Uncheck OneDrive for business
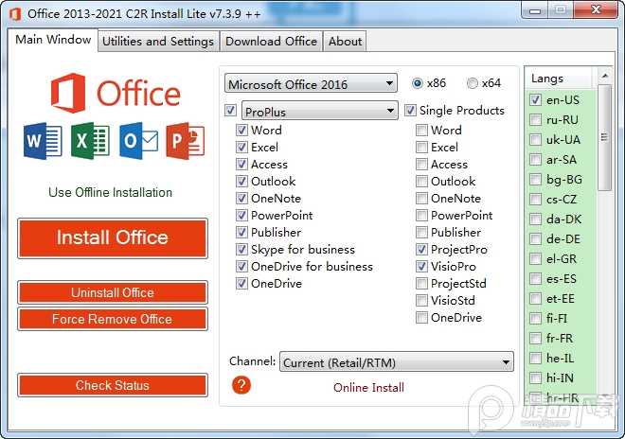625x439 pixels. point(241,267)
